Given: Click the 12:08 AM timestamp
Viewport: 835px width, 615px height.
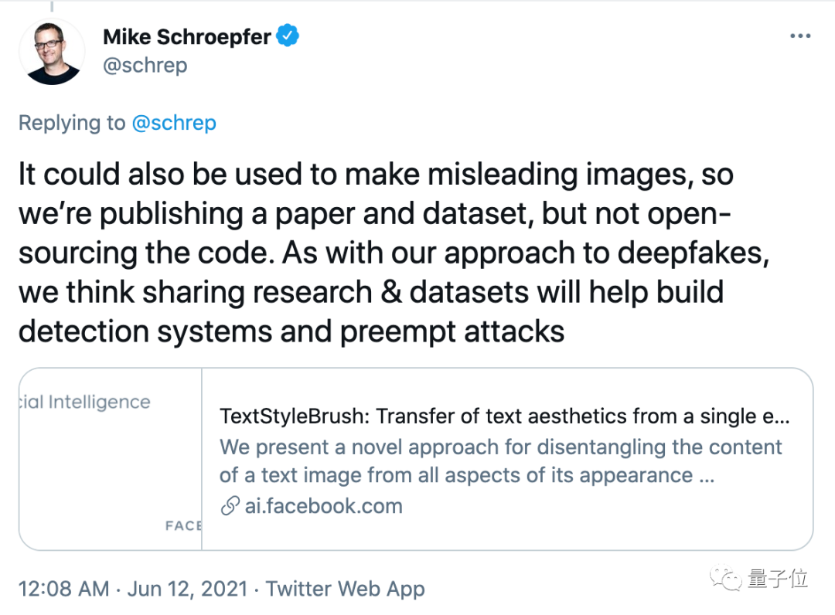Looking at the screenshot, I should [63, 589].
